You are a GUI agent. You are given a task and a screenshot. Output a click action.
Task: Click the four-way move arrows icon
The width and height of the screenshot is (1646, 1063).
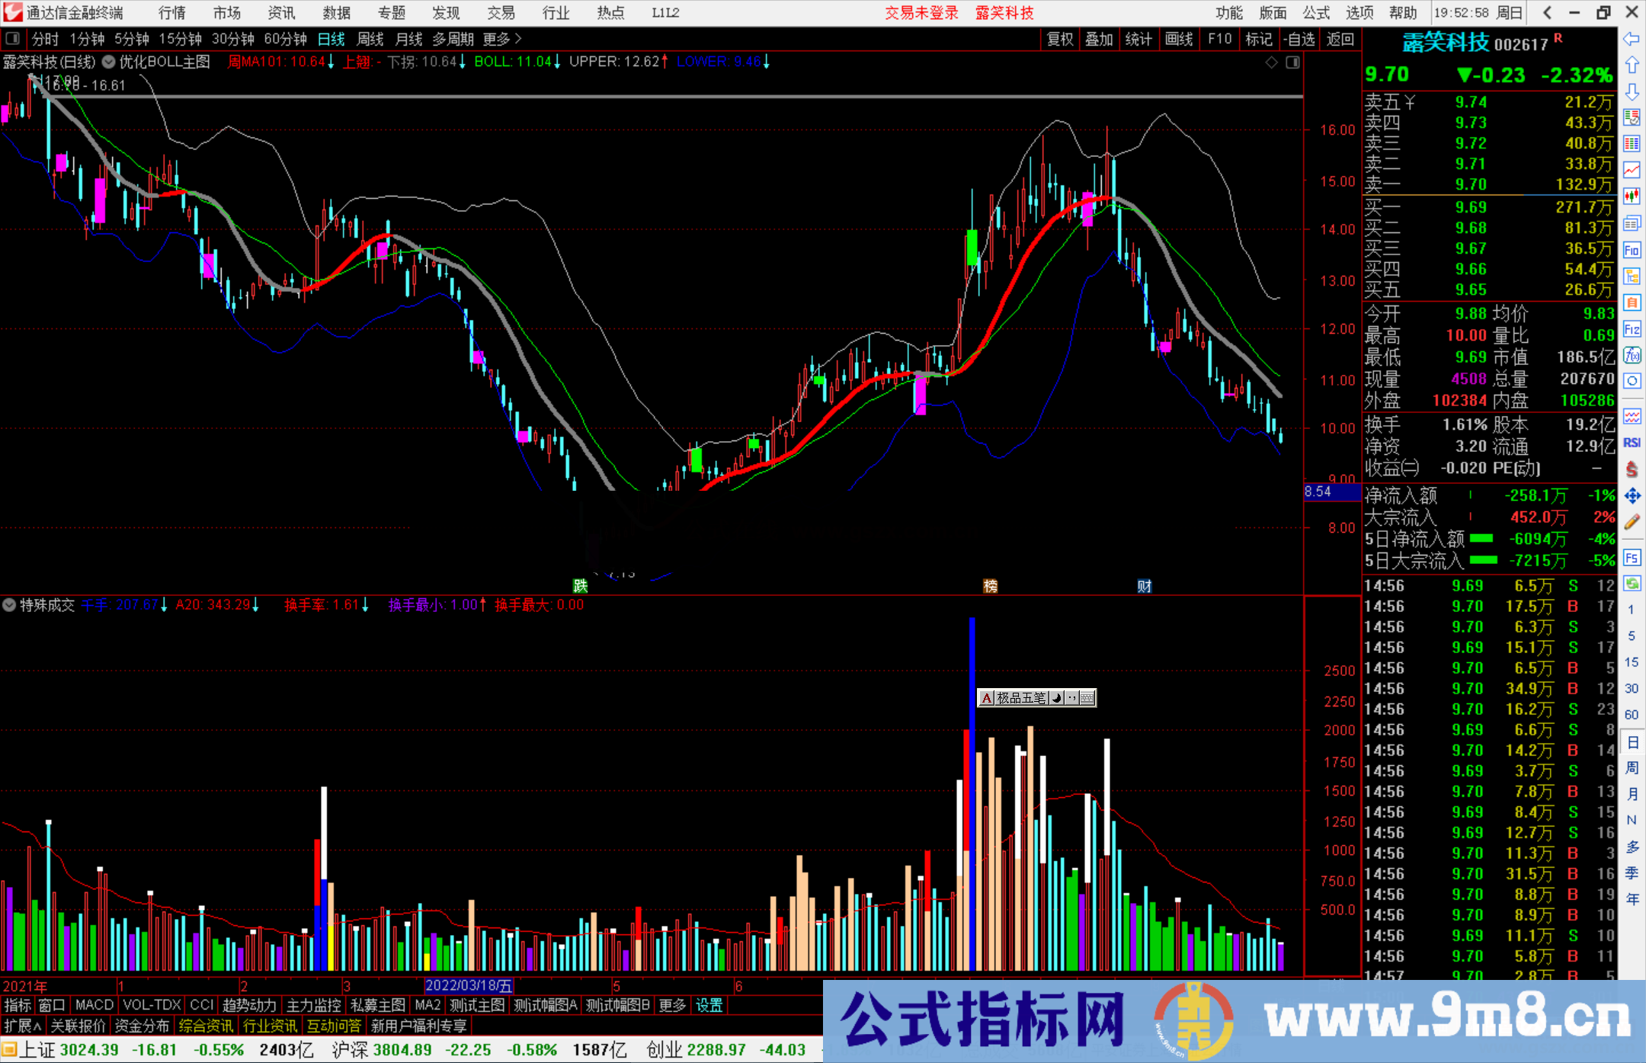[1632, 496]
